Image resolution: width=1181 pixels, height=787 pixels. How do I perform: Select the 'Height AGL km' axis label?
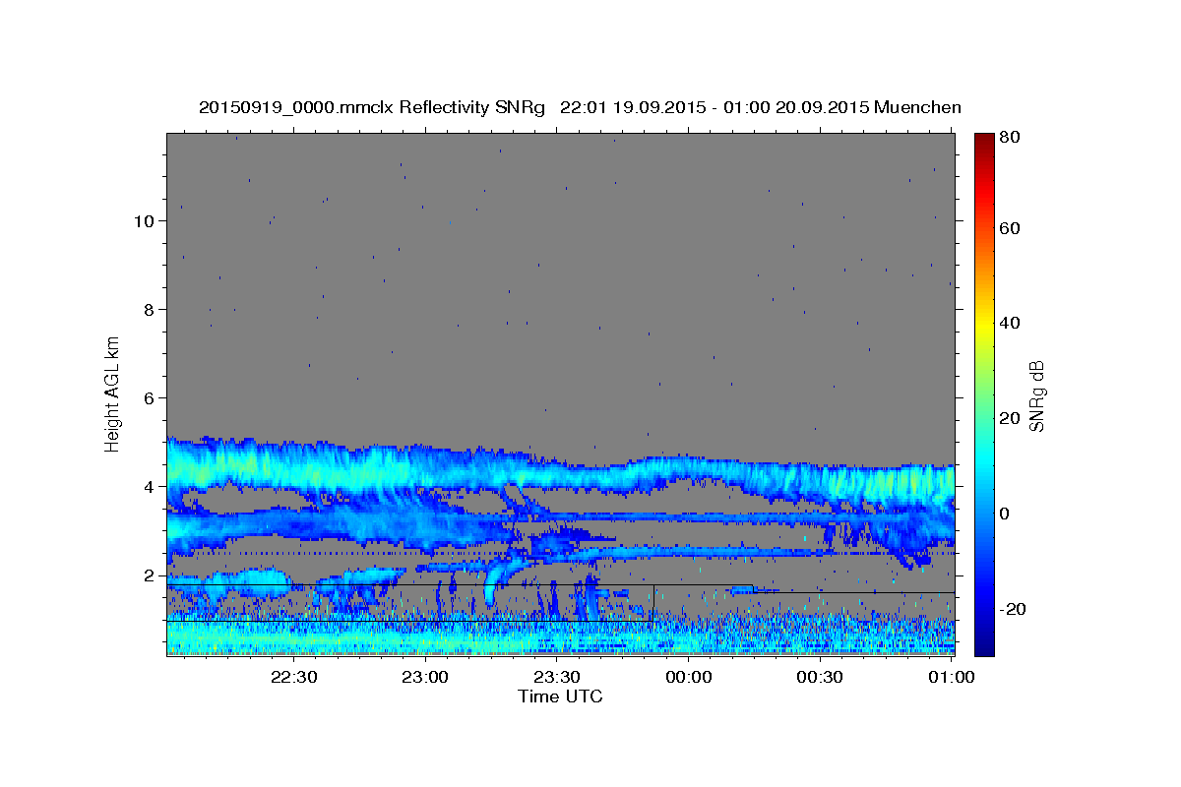[x=113, y=393]
